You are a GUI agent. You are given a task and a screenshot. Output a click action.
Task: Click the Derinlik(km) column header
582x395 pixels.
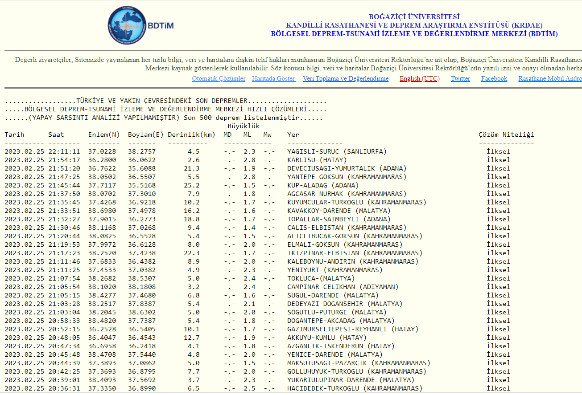pos(192,134)
